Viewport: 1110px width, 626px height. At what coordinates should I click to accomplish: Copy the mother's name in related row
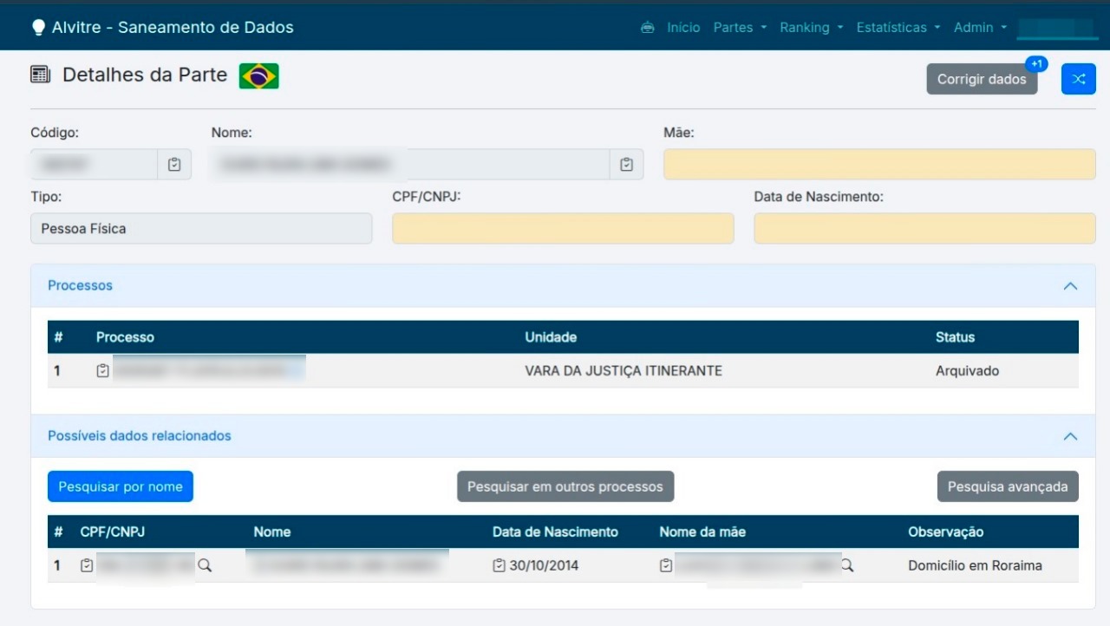[x=666, y=565]
